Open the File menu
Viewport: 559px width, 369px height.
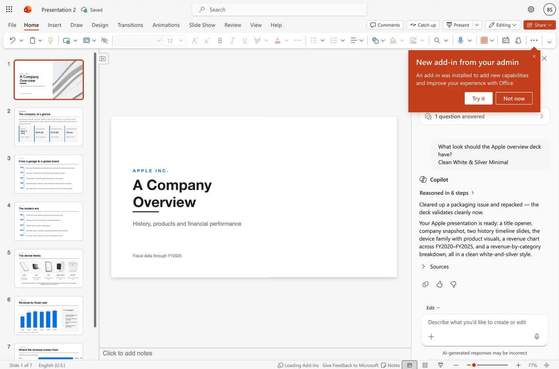point(12,25)
